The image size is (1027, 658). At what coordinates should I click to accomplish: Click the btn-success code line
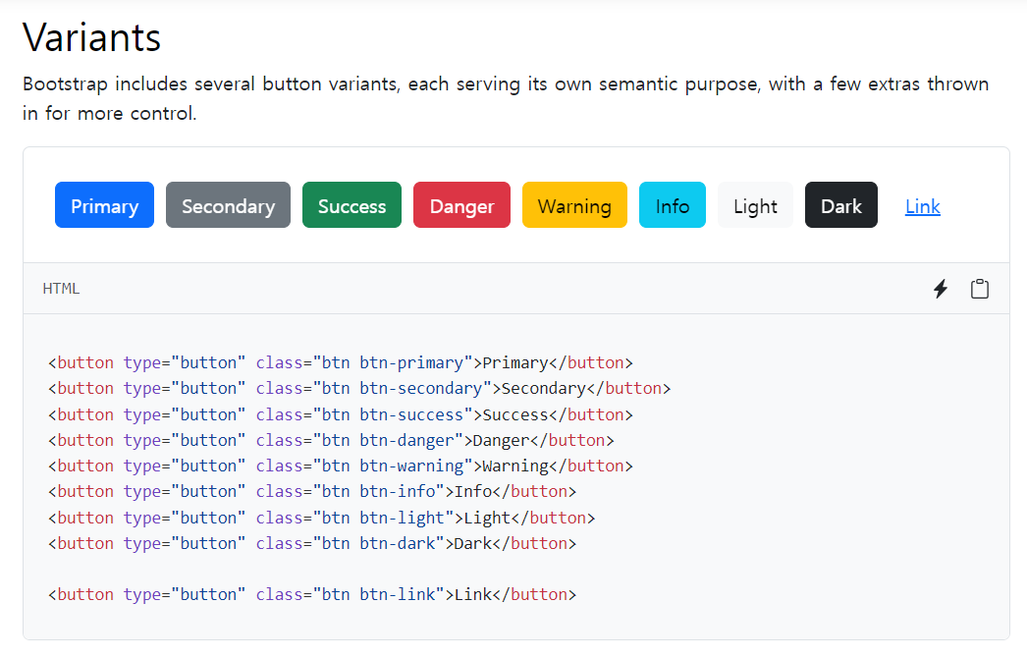341,414
